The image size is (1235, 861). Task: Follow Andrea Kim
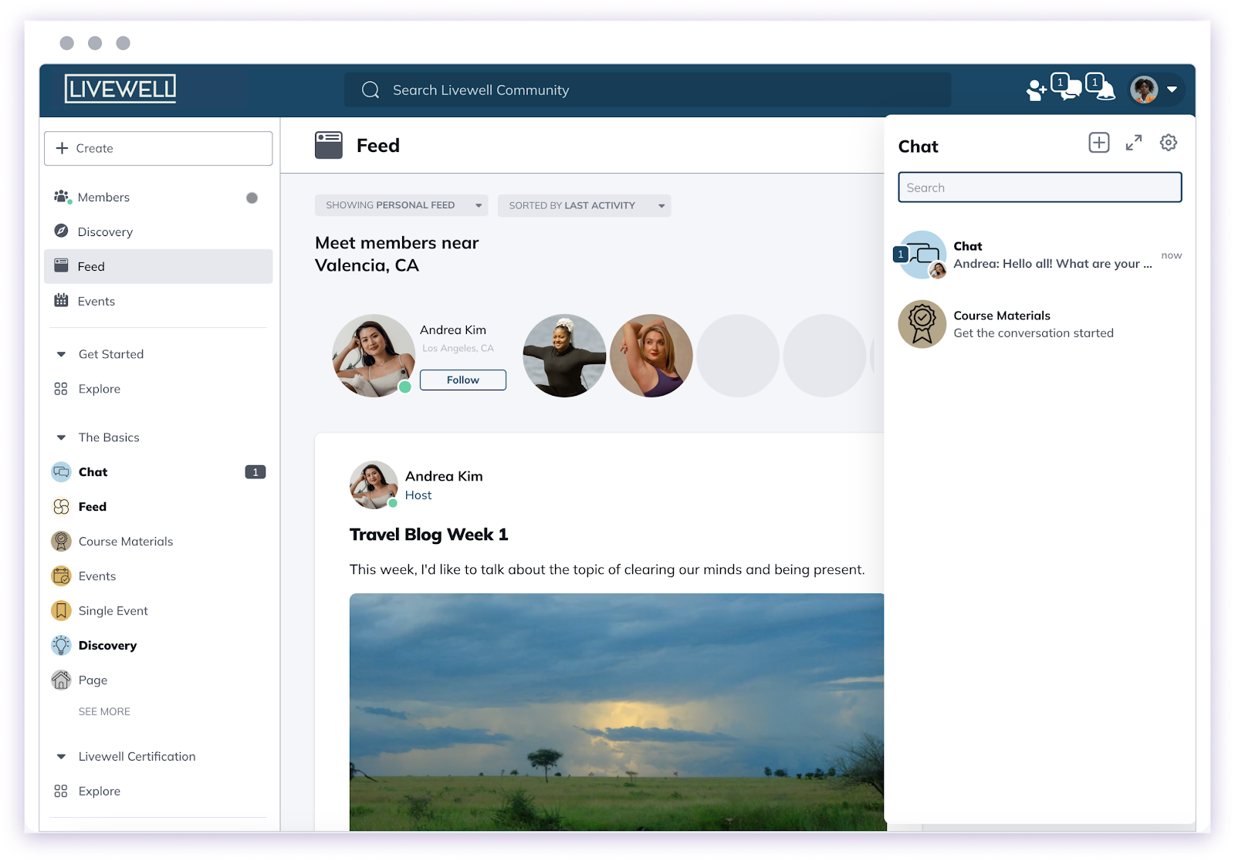pos(463,380)
